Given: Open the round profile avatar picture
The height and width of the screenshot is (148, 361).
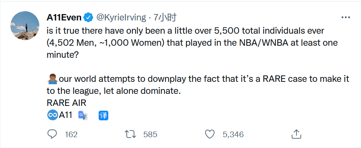Looking at the screenshot, I should pyautogui.click(x=25, y=26).
